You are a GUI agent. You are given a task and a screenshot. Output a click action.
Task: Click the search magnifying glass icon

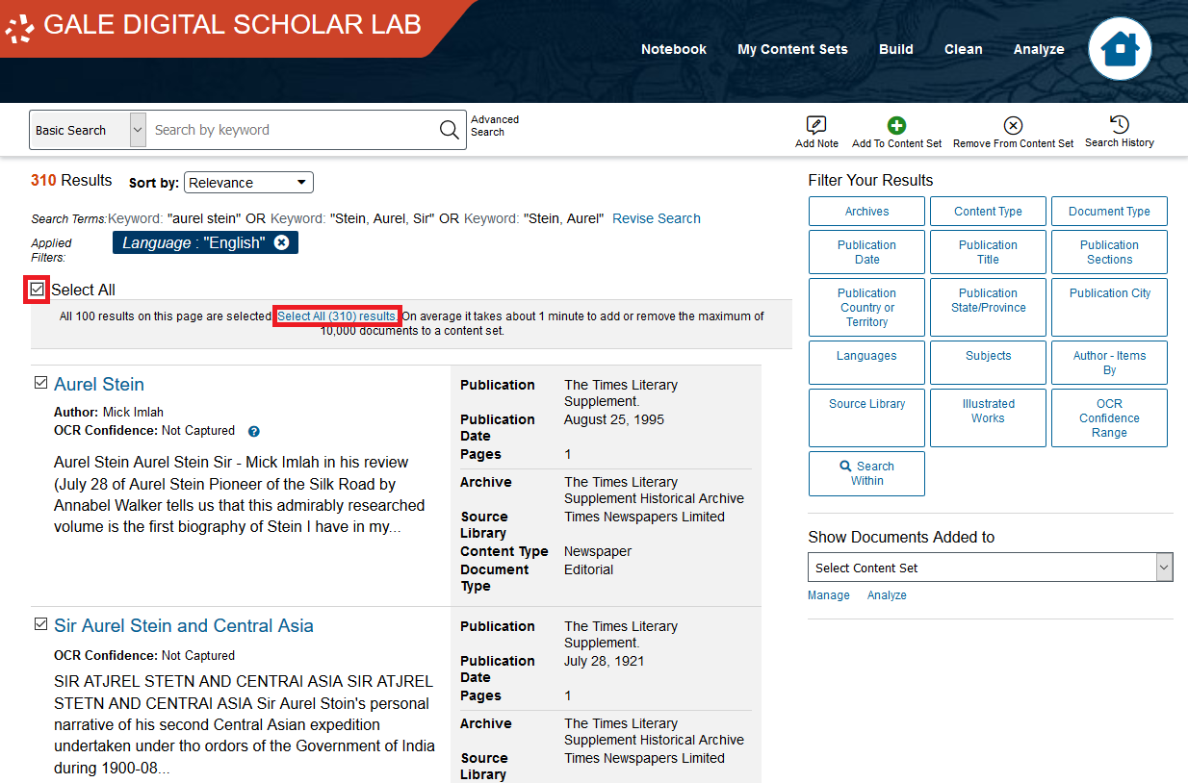(x=448, y=129)
